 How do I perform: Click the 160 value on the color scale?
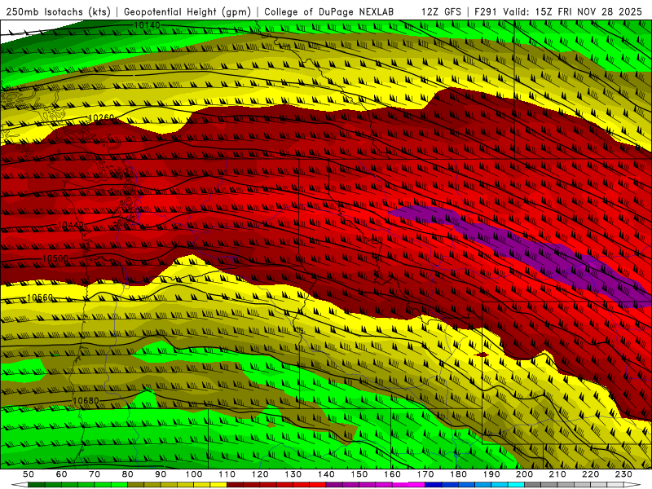(392, 474)
